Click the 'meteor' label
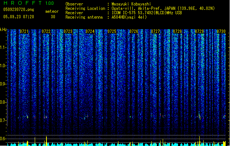The width and height of the screenshot is (230, 146). point(52,11)
